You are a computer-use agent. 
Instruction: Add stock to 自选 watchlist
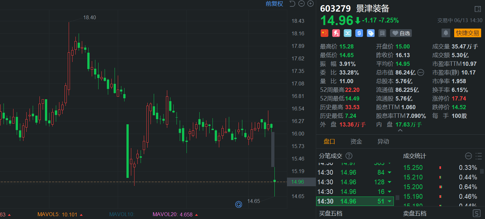click(401, 33)
